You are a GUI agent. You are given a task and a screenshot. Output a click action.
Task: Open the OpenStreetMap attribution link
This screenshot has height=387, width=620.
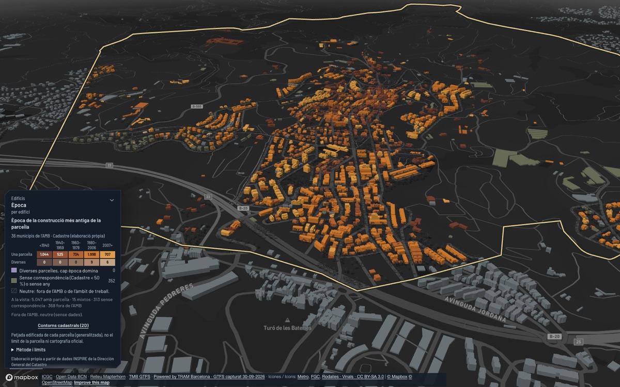click(x=57, y=382)
